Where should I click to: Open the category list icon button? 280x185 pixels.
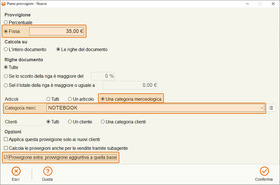click(271, 108)
